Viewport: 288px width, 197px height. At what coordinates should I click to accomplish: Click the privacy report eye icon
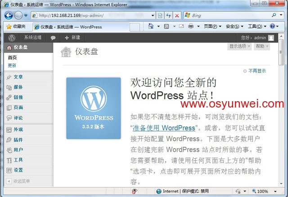134,191
